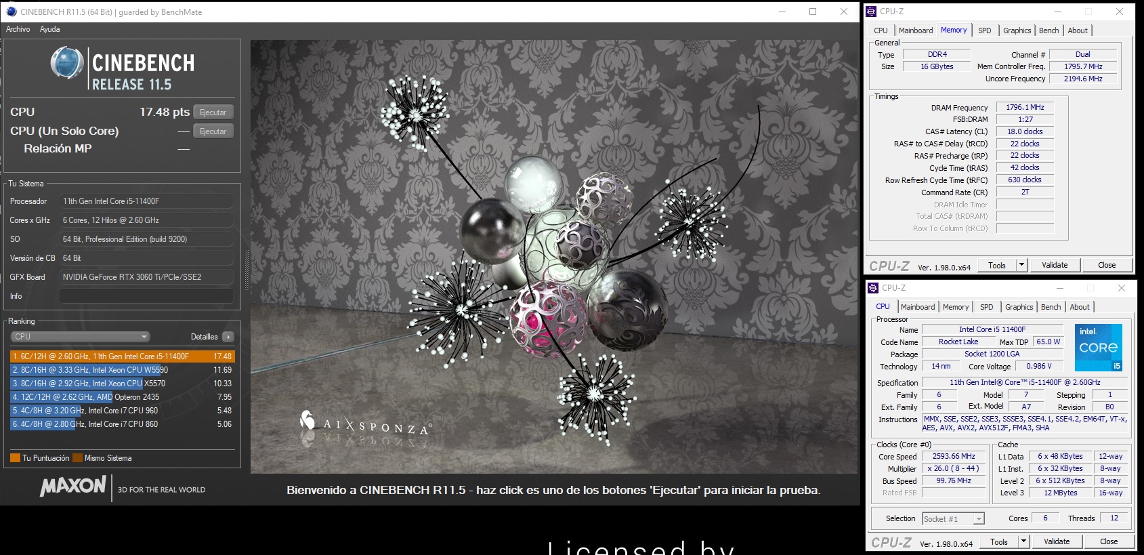The width and height of the screenshot is (1144, 555).
Task: Select ranking row Core i7 CPU 960
Action: tap(122, 411)
